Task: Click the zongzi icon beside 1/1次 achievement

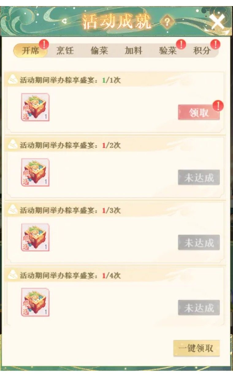Action: tap(13, 80)
